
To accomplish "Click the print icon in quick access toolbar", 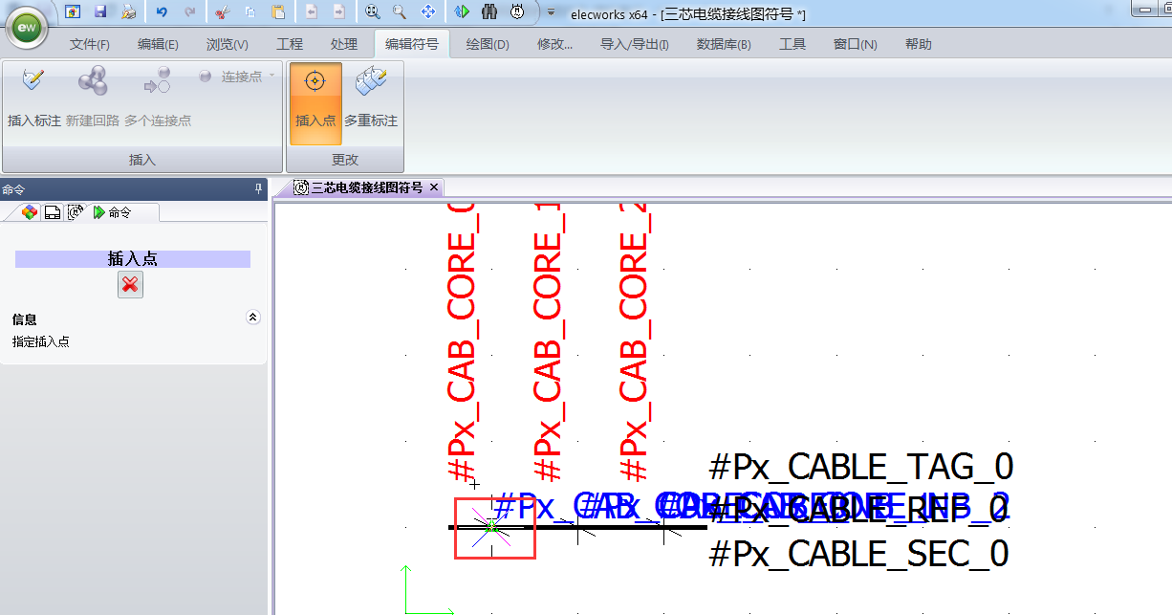I will tap(128, 11).
